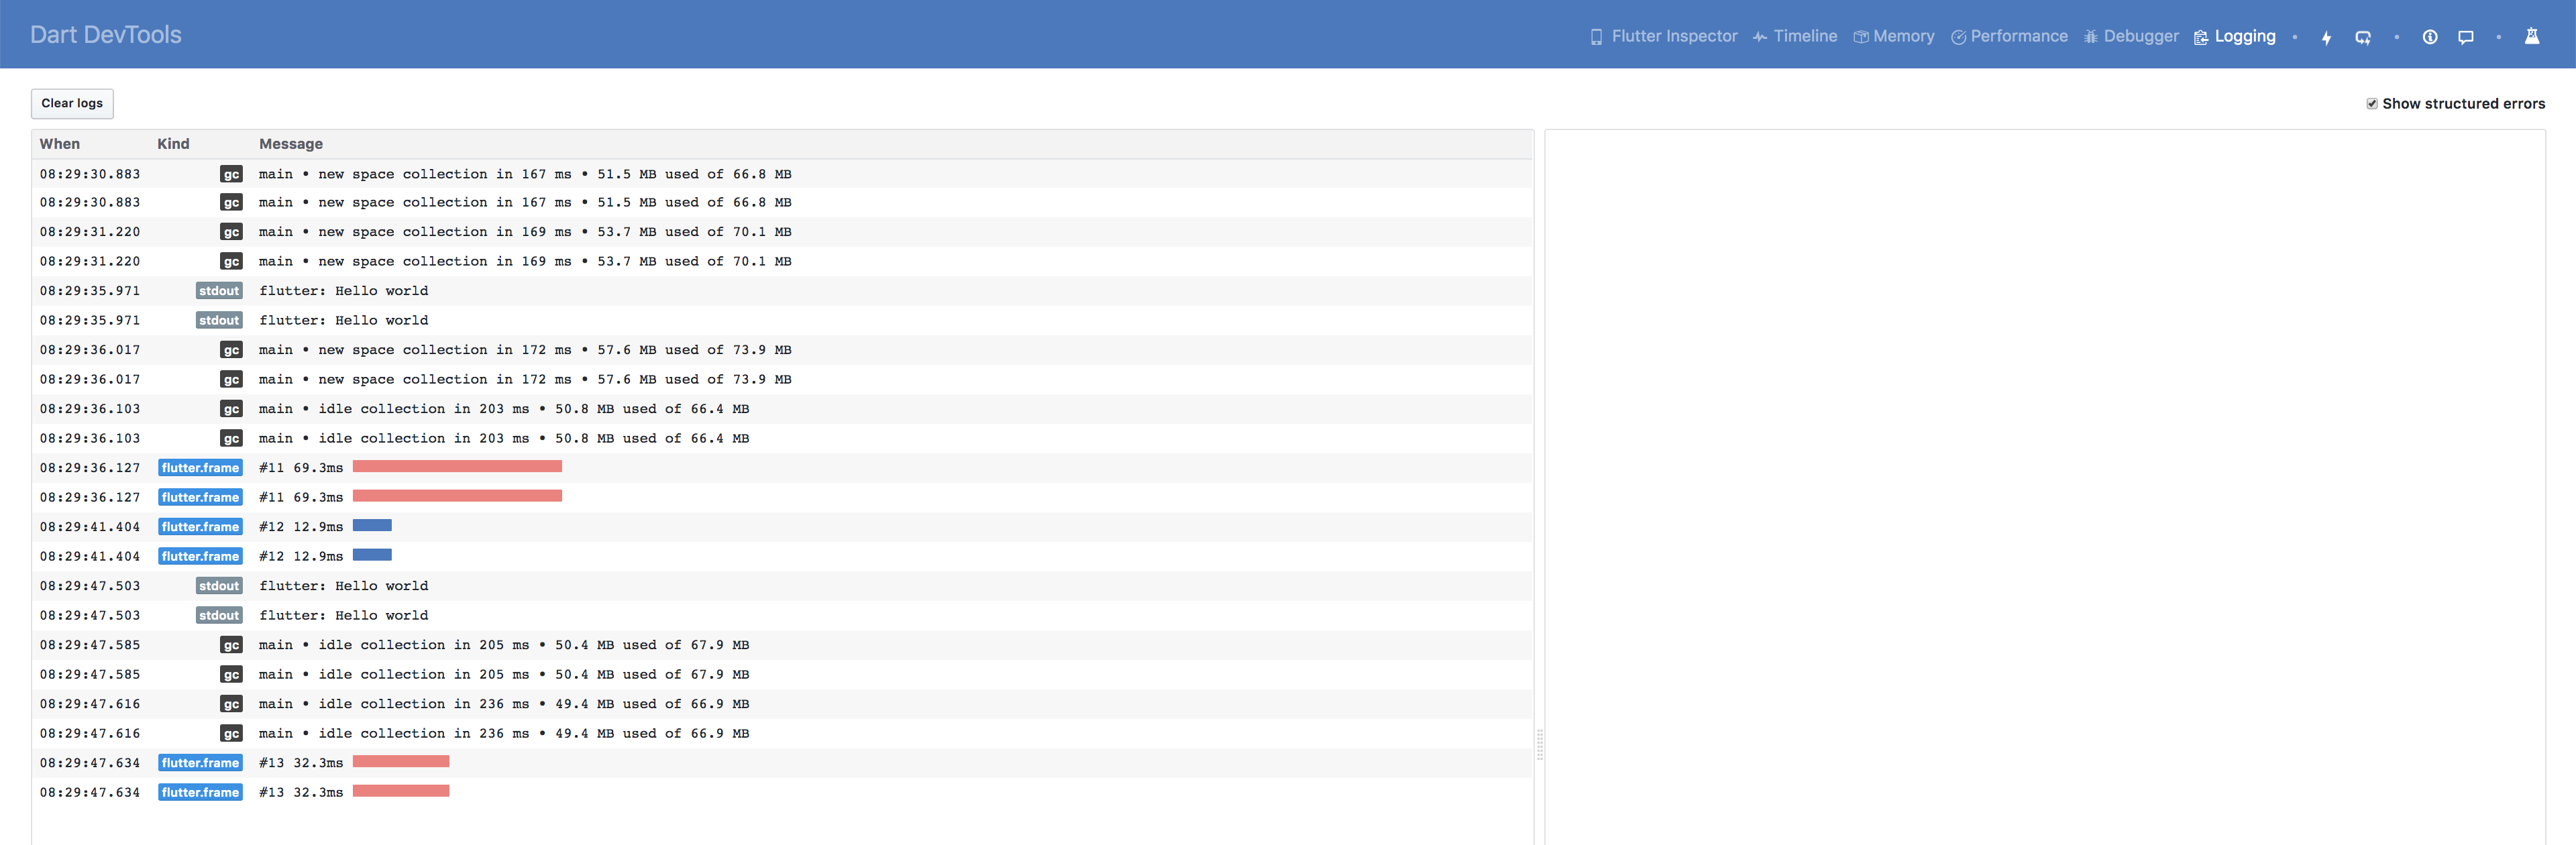Go to the Performance tab
The image size is (2576, 845).
2009,36
